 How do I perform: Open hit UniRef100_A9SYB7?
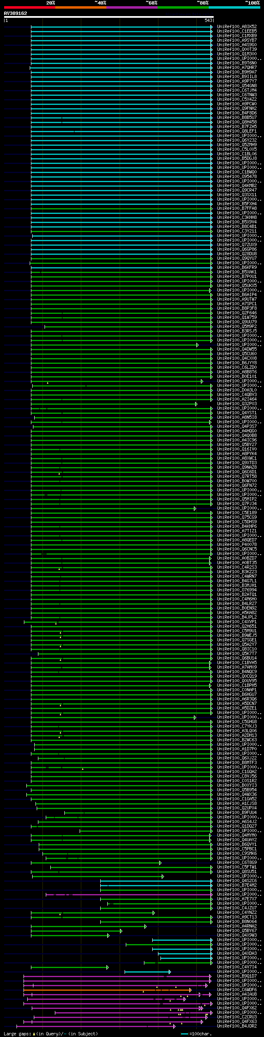(x=237, y=40)
